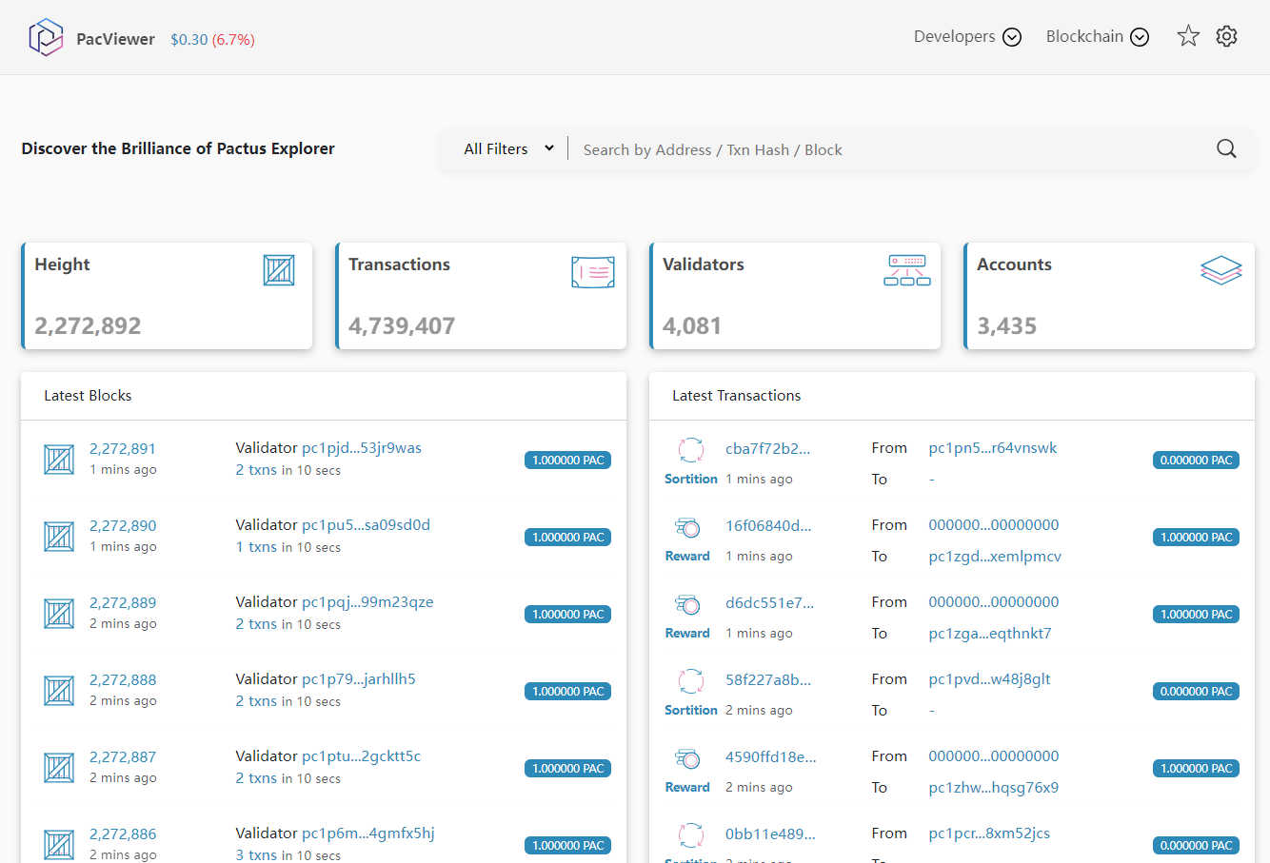Open validator pc1ptu...2gcktt5c

tap(361, 755)
